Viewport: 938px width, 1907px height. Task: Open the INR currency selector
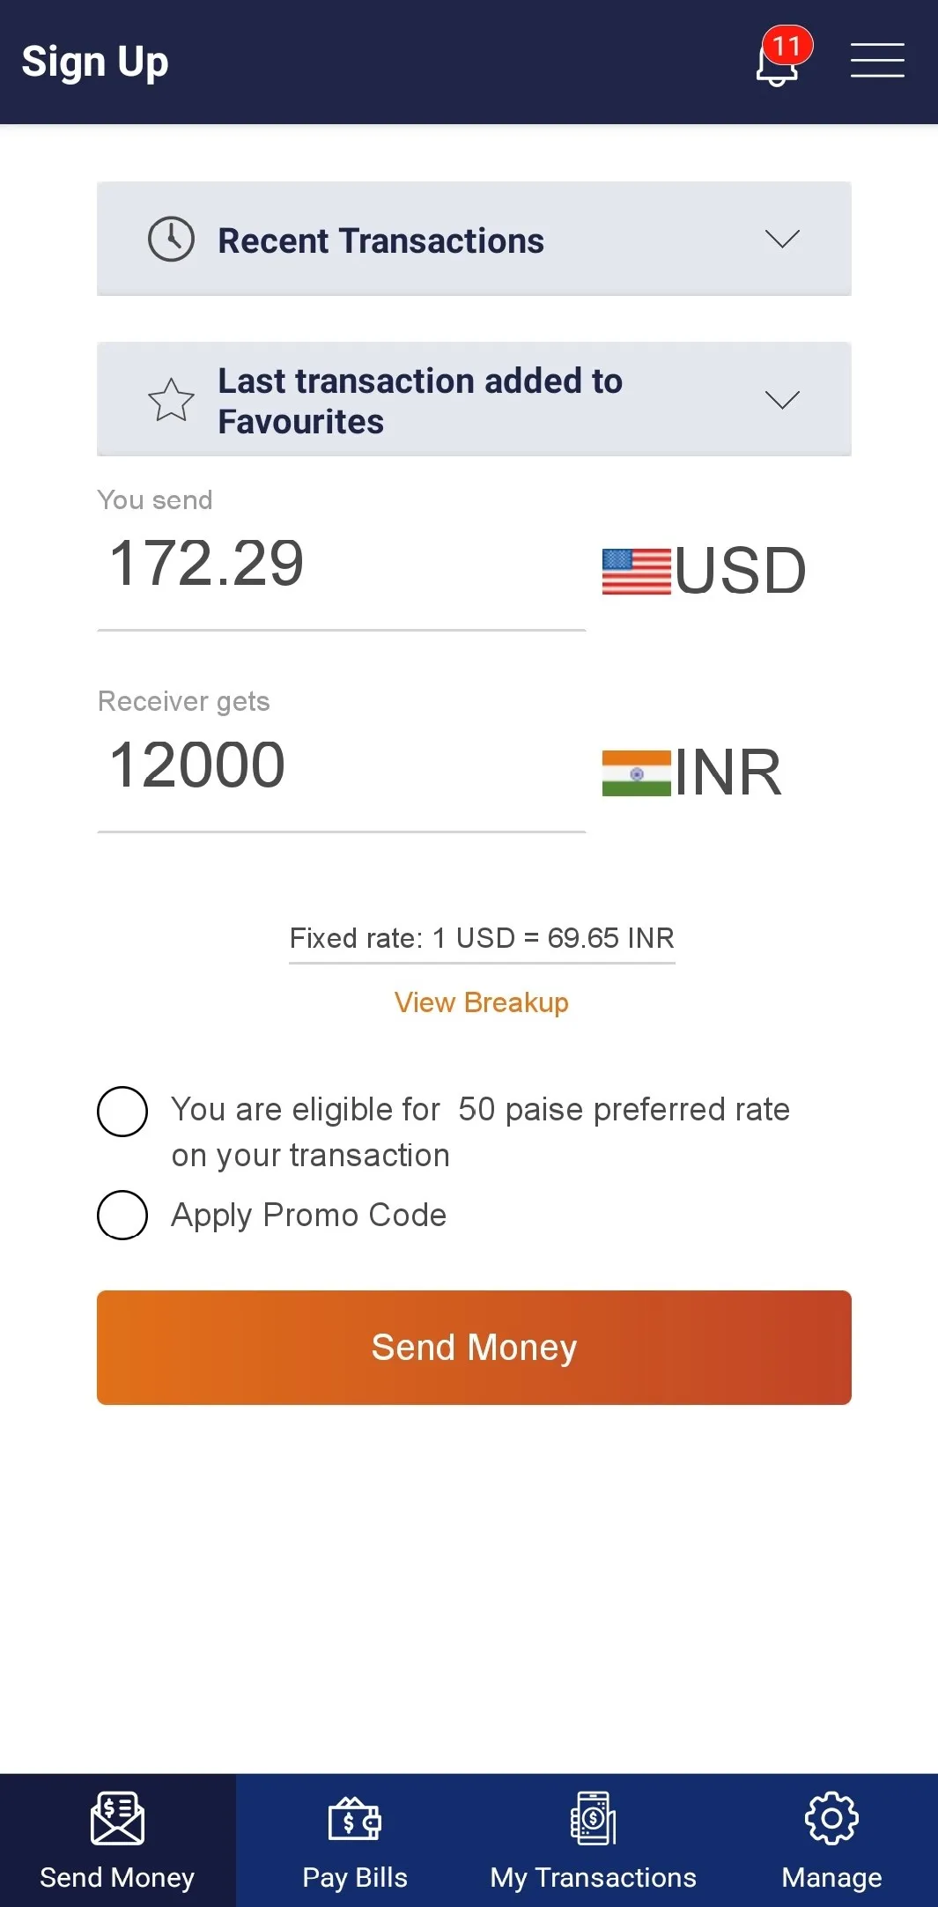tap(692, 772)
